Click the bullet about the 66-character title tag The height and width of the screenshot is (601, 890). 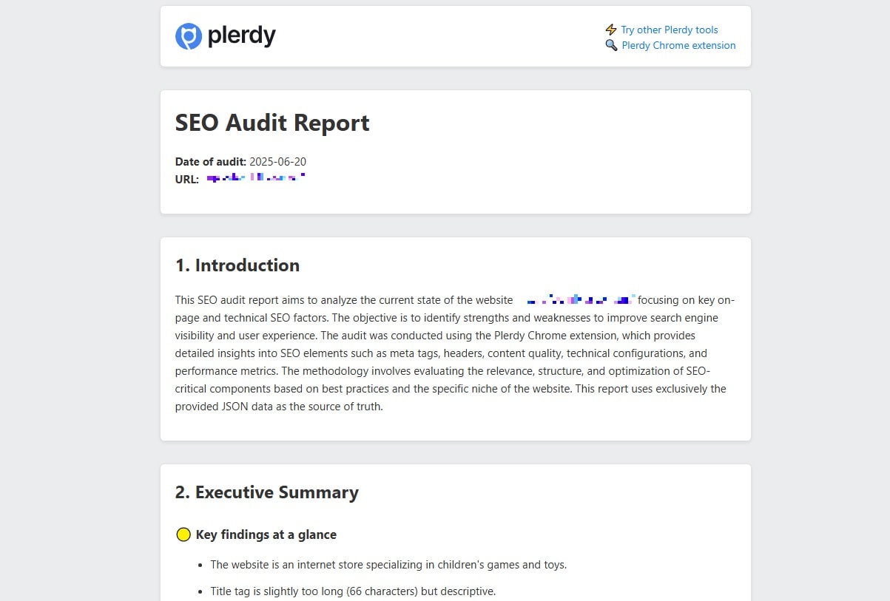[x=353, y=591]
